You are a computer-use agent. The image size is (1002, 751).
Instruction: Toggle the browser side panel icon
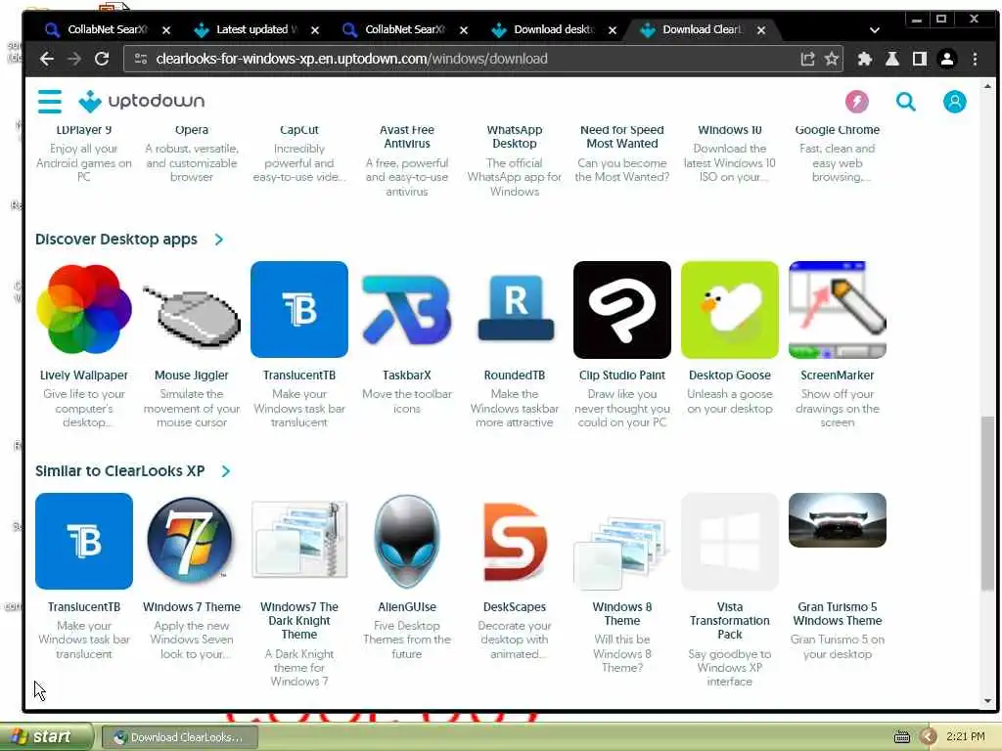pyautogui.click(x=920, y=60)
